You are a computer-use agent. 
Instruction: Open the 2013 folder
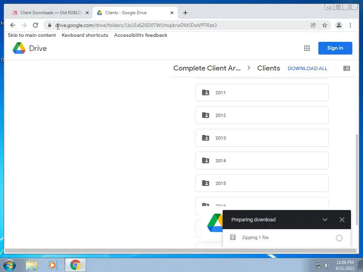click(x=262, y=138)
